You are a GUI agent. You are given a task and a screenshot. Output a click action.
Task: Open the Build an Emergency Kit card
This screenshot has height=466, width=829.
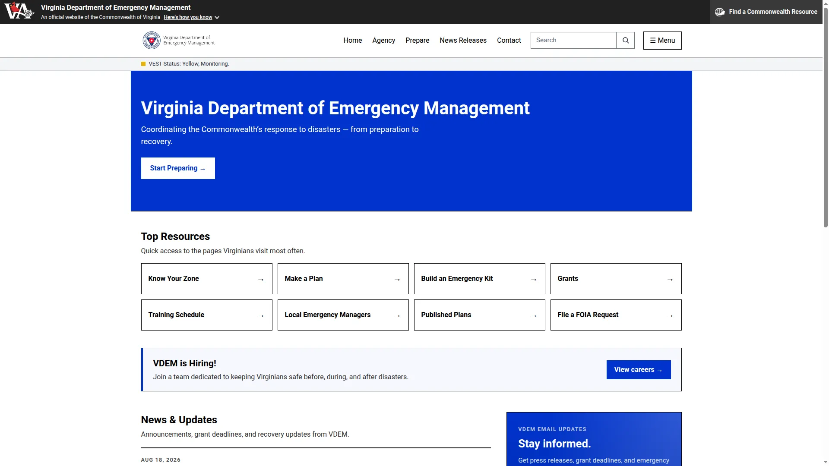click(x=480, y=279)
